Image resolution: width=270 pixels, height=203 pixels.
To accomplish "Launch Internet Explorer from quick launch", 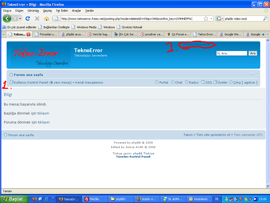I will pyautogui.click(x=46, y=199).
